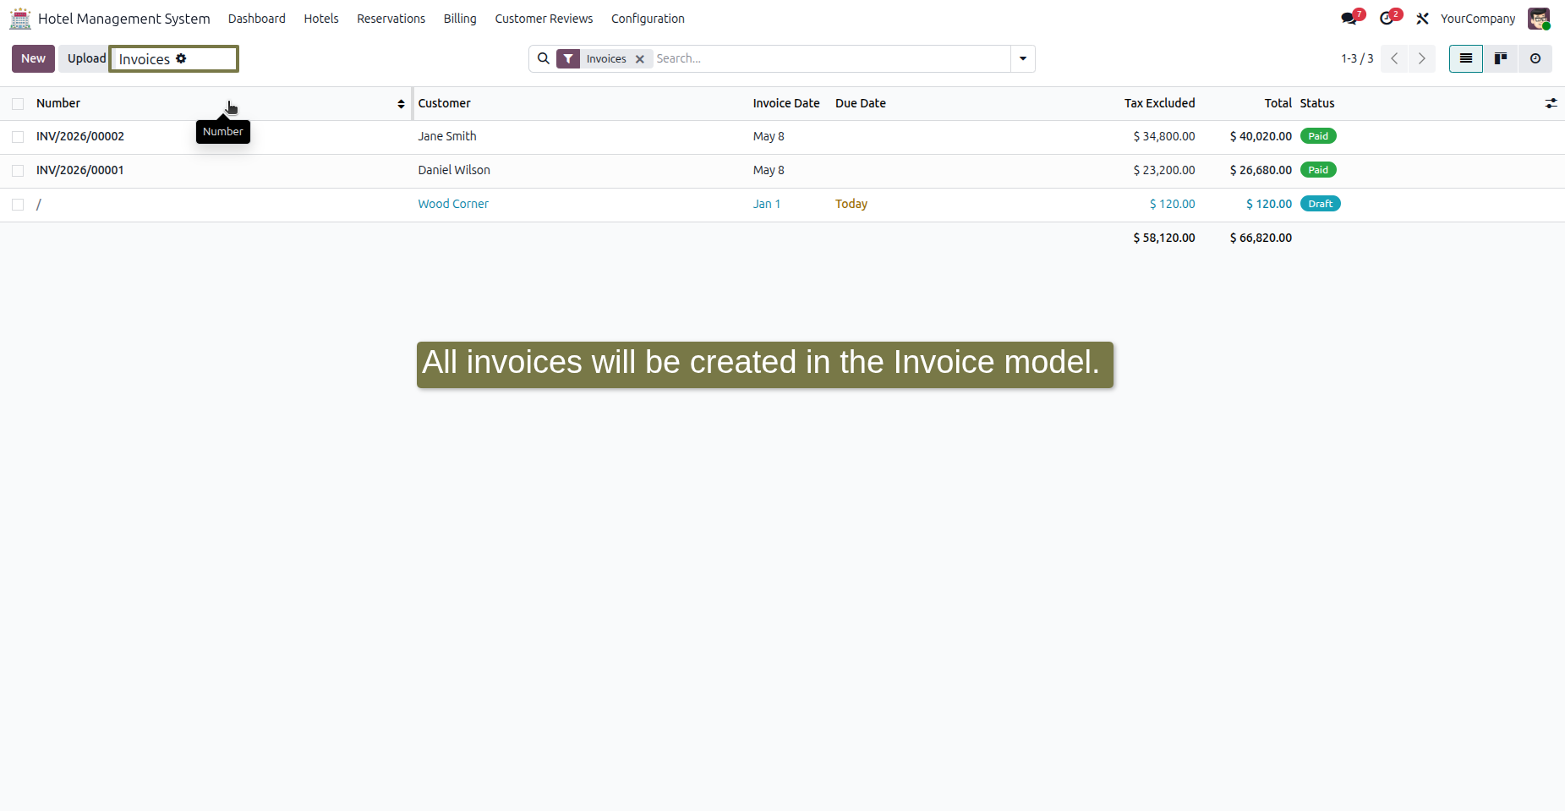Click the Invoices gear settings icon
The width and height of the screenshot is (1565, 811).
click(x=181, y=58)
